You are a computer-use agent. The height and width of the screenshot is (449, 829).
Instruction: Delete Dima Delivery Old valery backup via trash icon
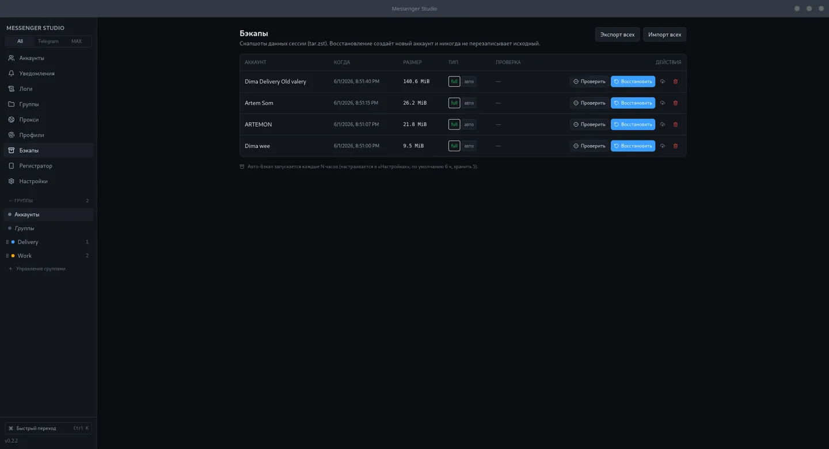tap(676, 82)
